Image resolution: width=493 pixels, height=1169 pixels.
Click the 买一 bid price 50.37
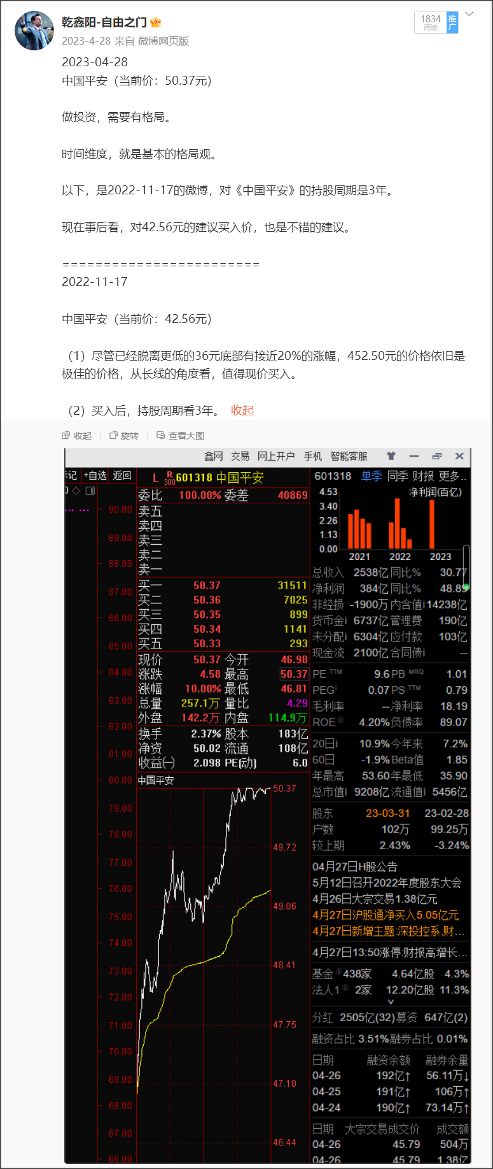tap(207, 585)
